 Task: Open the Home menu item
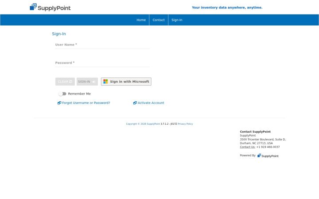pyautogui.click(x=141, y=20)
